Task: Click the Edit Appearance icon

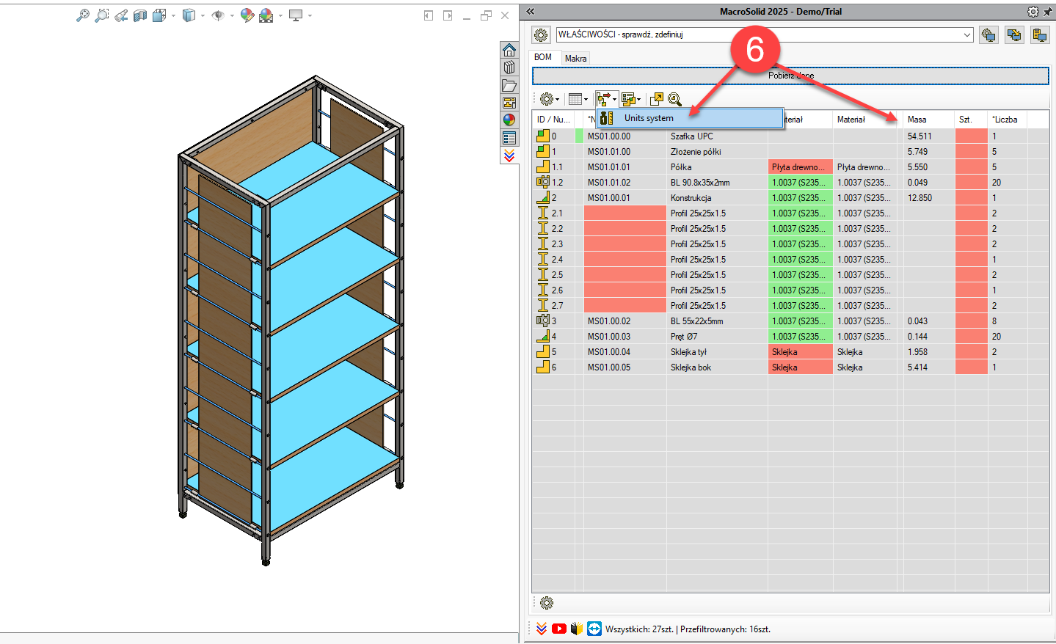Action: point(247,15)
